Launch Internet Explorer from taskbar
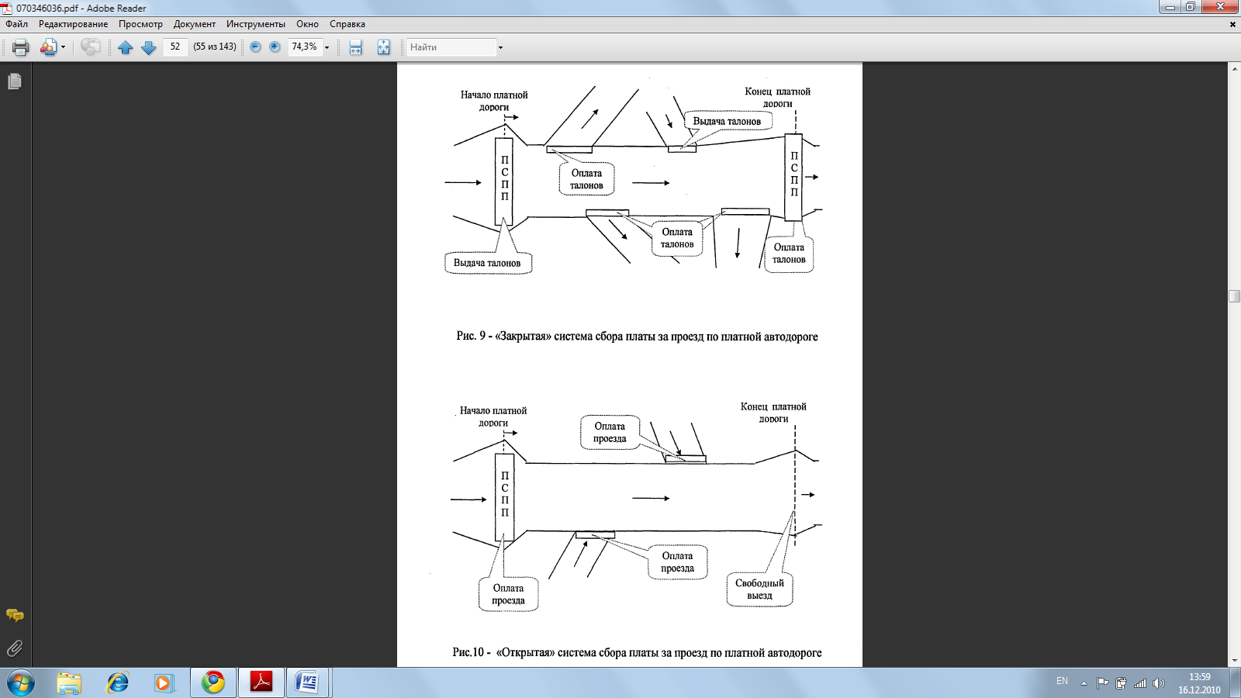This screenshot has height=698, width=1241. click(x=117, y=682)
